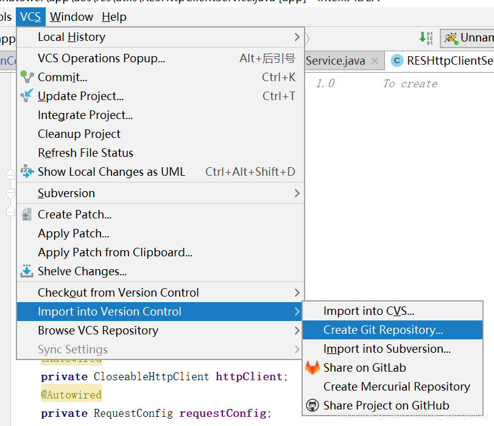The height and width of the screenshot is (426, 494).
Task: Open the VCS menu
Action: [30, 16]
